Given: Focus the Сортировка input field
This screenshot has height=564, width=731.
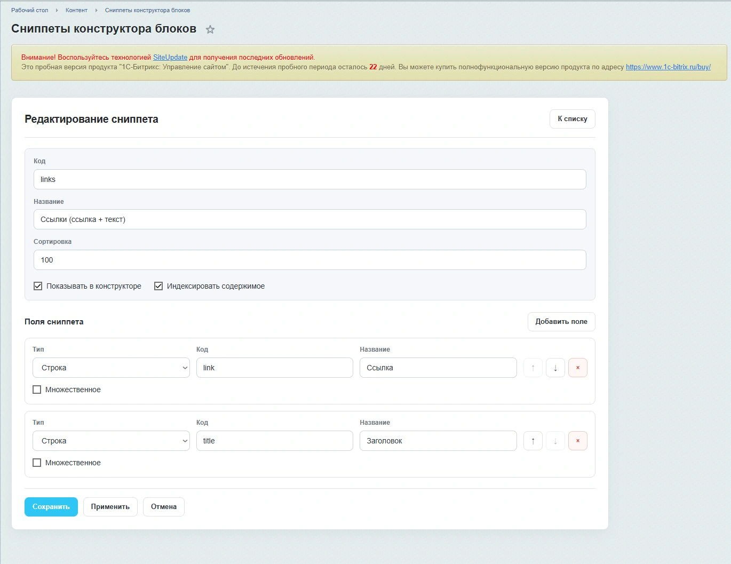Looking at the screenshot, I should coord(310,260).
